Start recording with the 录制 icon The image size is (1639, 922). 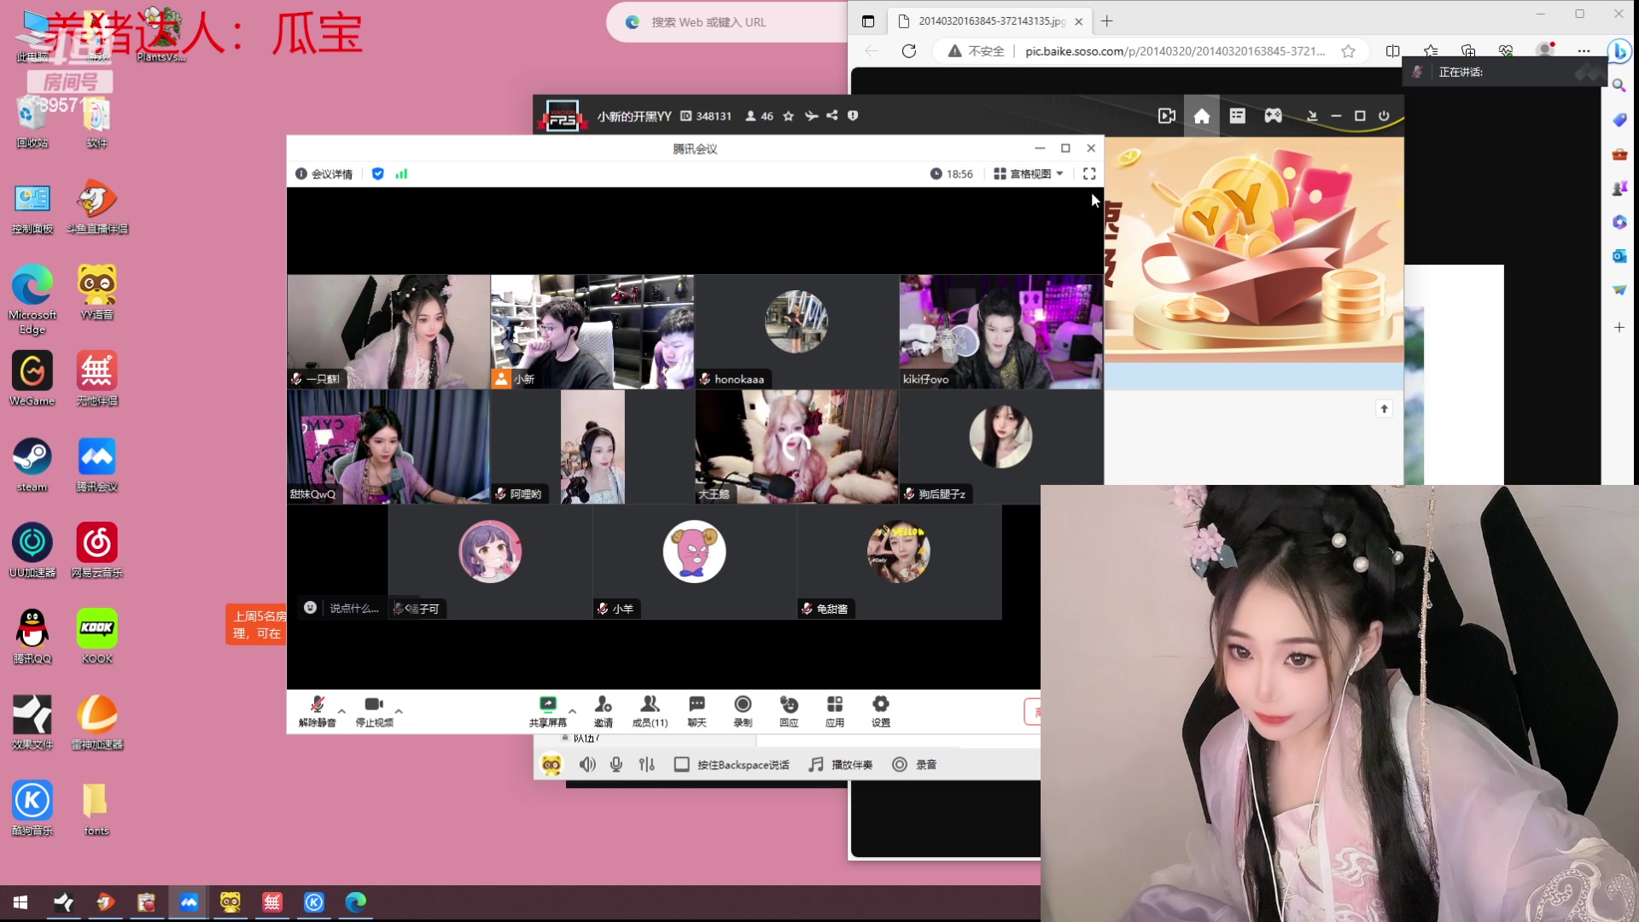click(743, 710)
